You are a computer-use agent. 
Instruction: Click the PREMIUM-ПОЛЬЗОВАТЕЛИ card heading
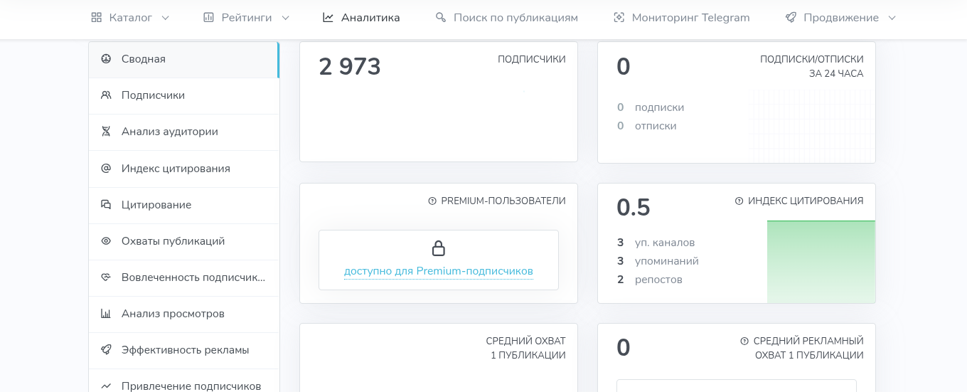pos(503,201)
